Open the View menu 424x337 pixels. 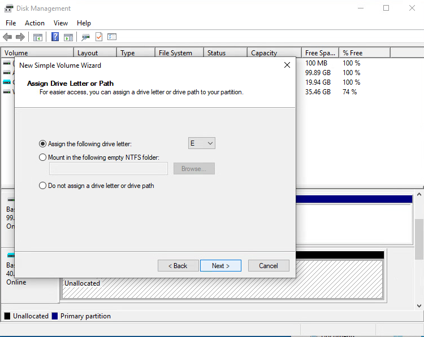[x=60, y=23]
